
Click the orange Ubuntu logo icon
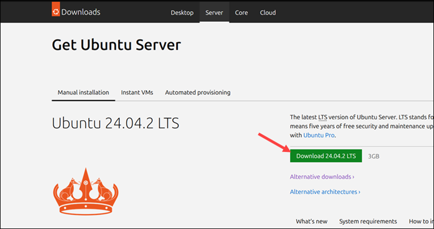tap(56, 9)
